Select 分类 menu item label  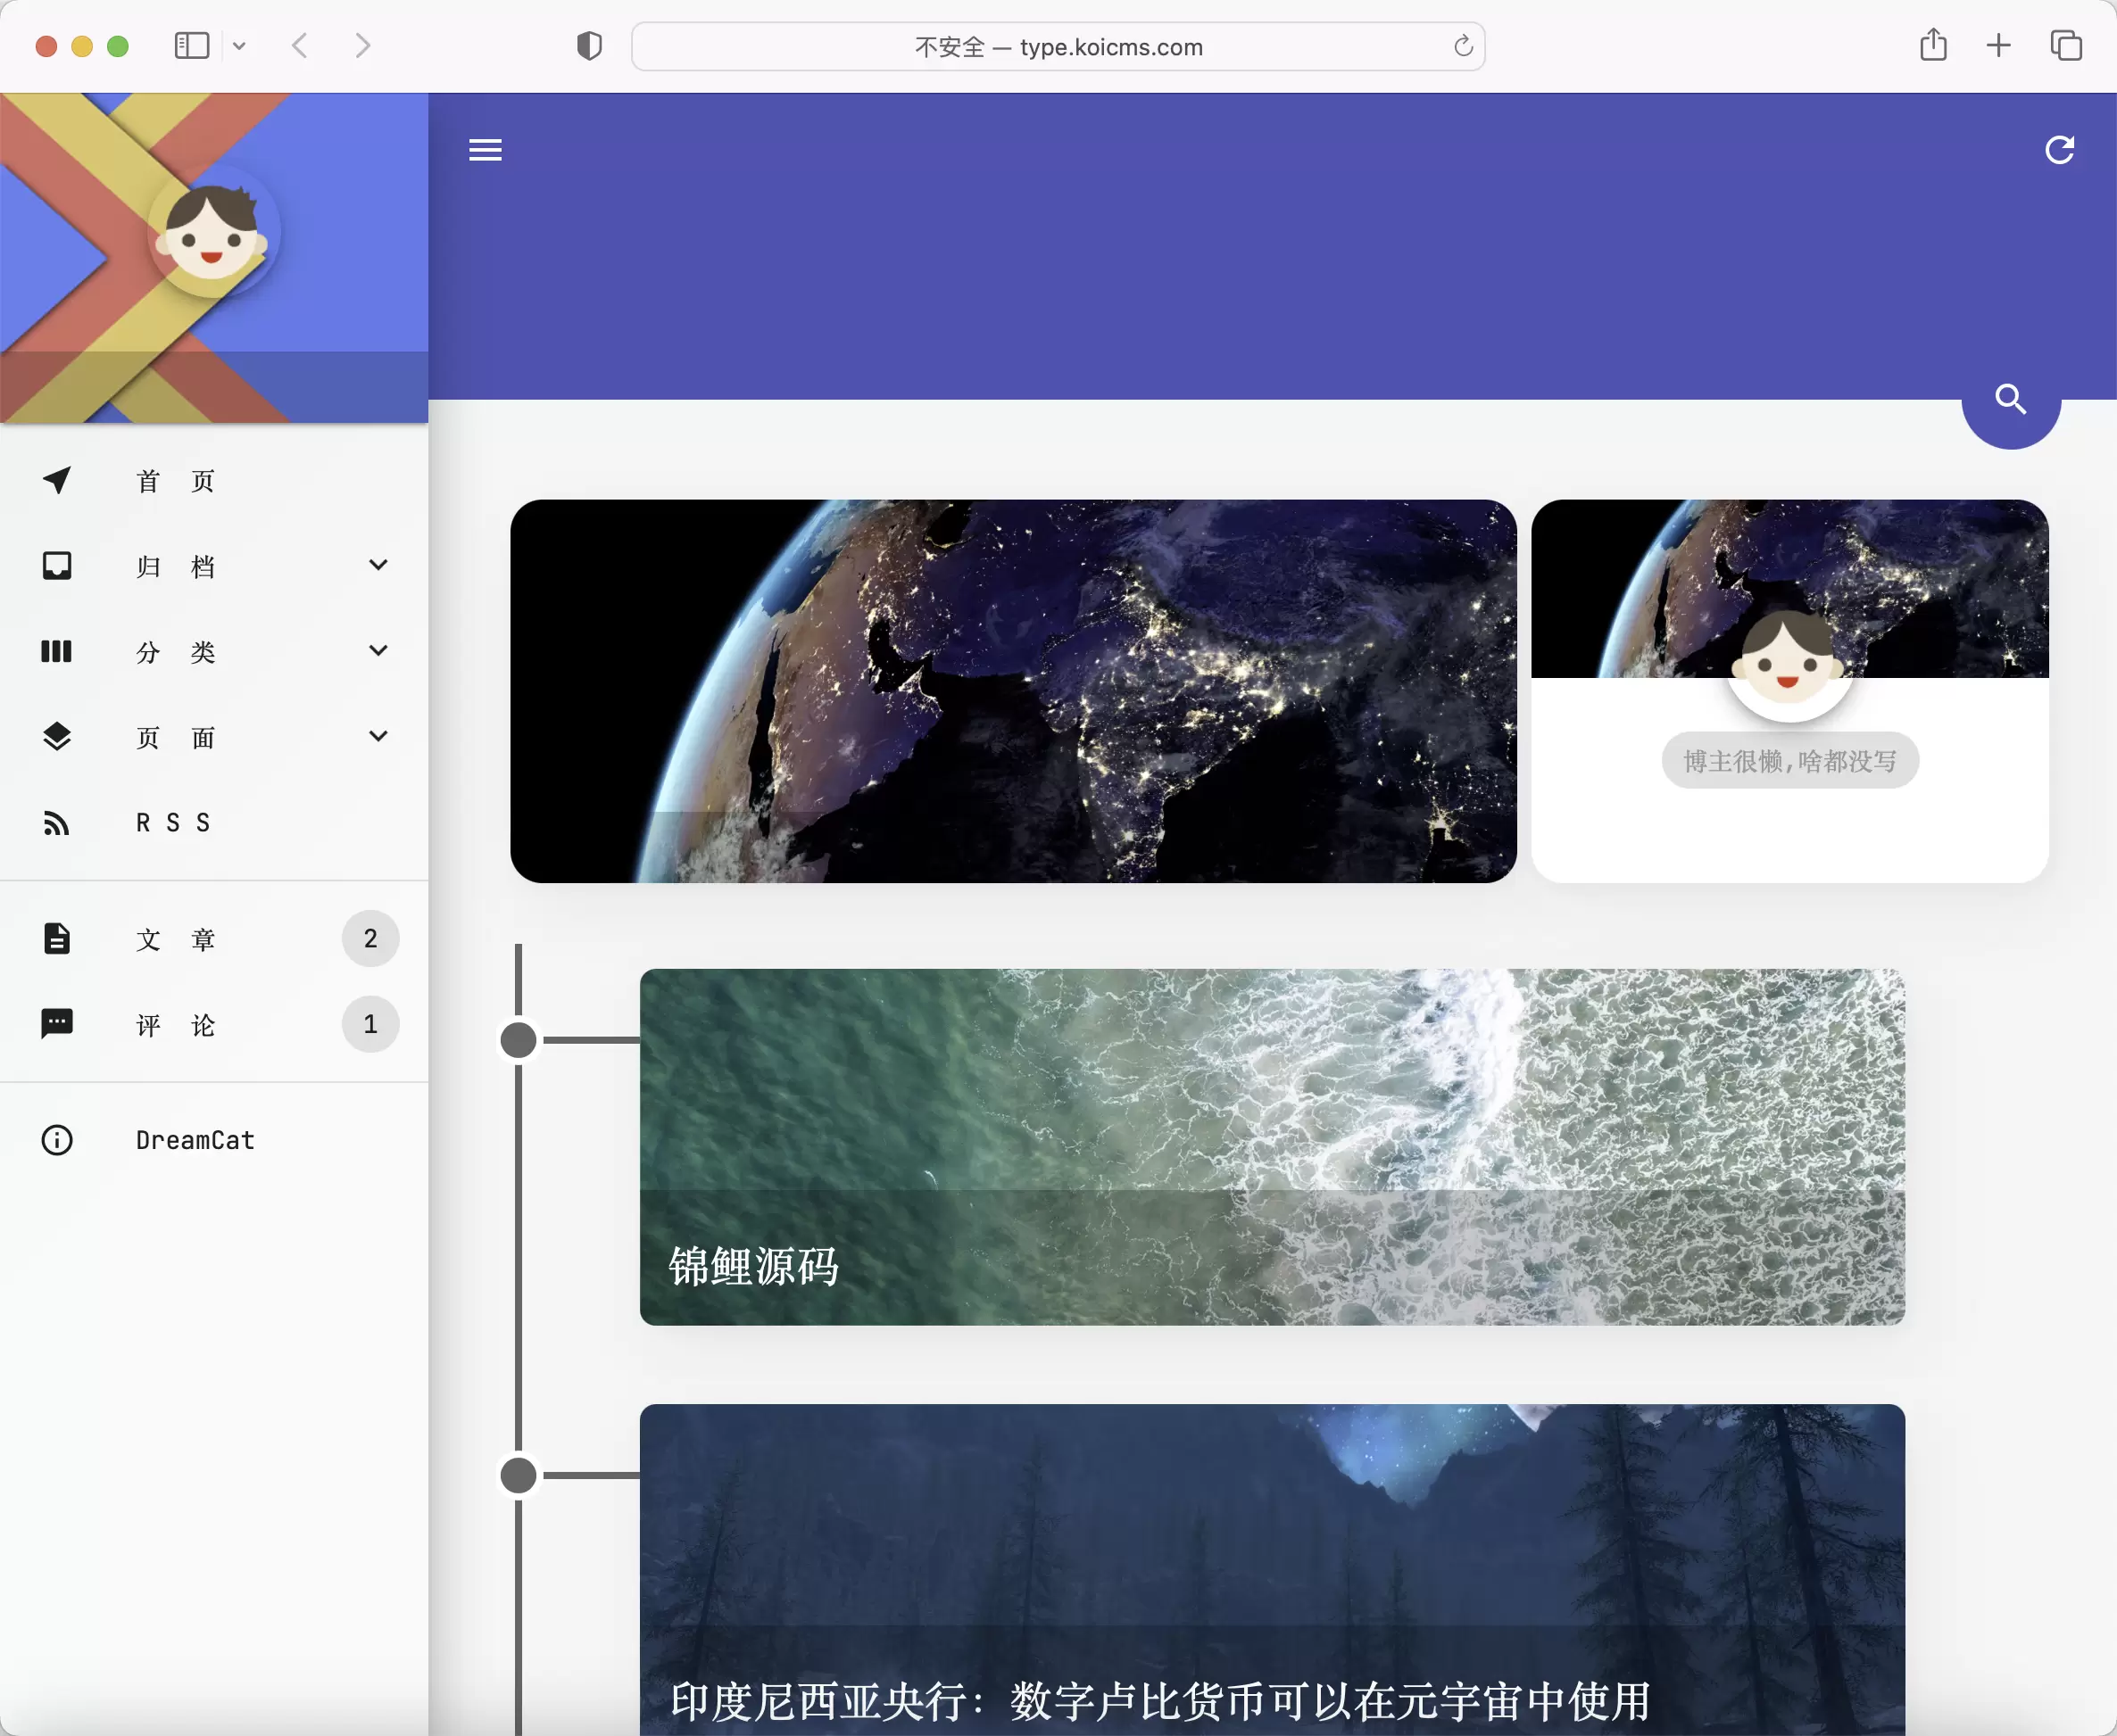click(175, 652)
